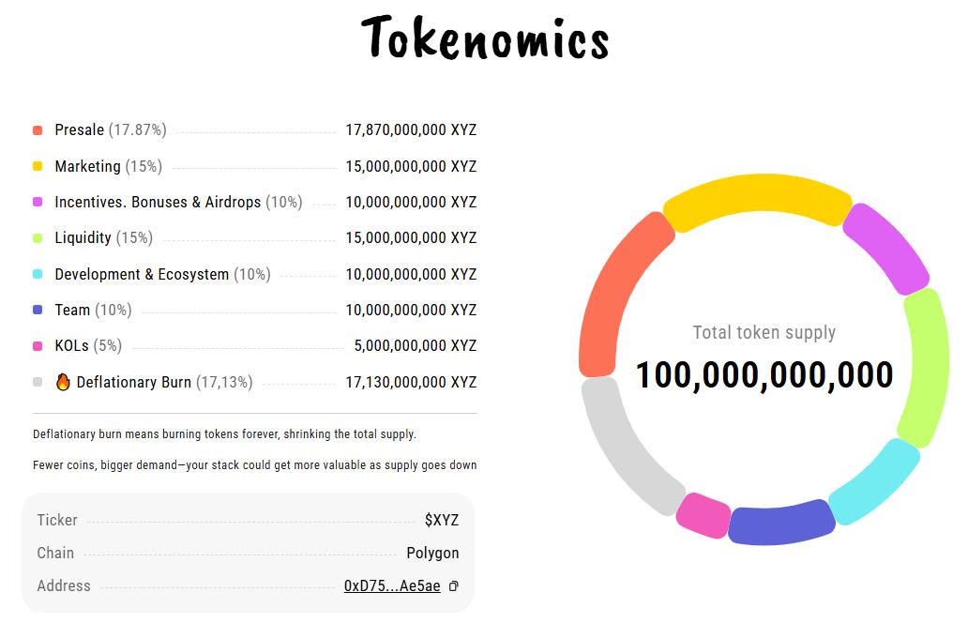Click the fire emoji beside Deflationary Burn
The image size is (968, 623).
[x=63, y=382]
